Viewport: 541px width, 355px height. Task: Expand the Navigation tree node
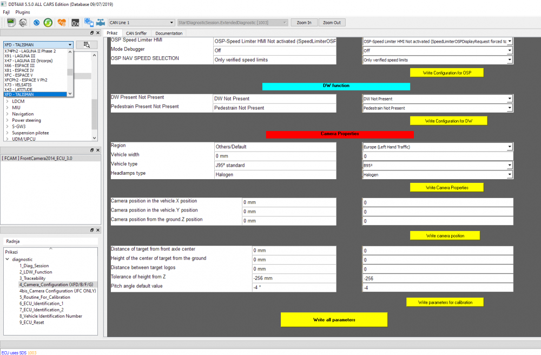click(x=7, y=114)
